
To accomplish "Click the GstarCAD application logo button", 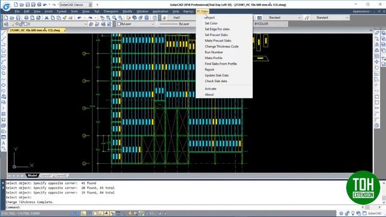I will pos(6,6).
